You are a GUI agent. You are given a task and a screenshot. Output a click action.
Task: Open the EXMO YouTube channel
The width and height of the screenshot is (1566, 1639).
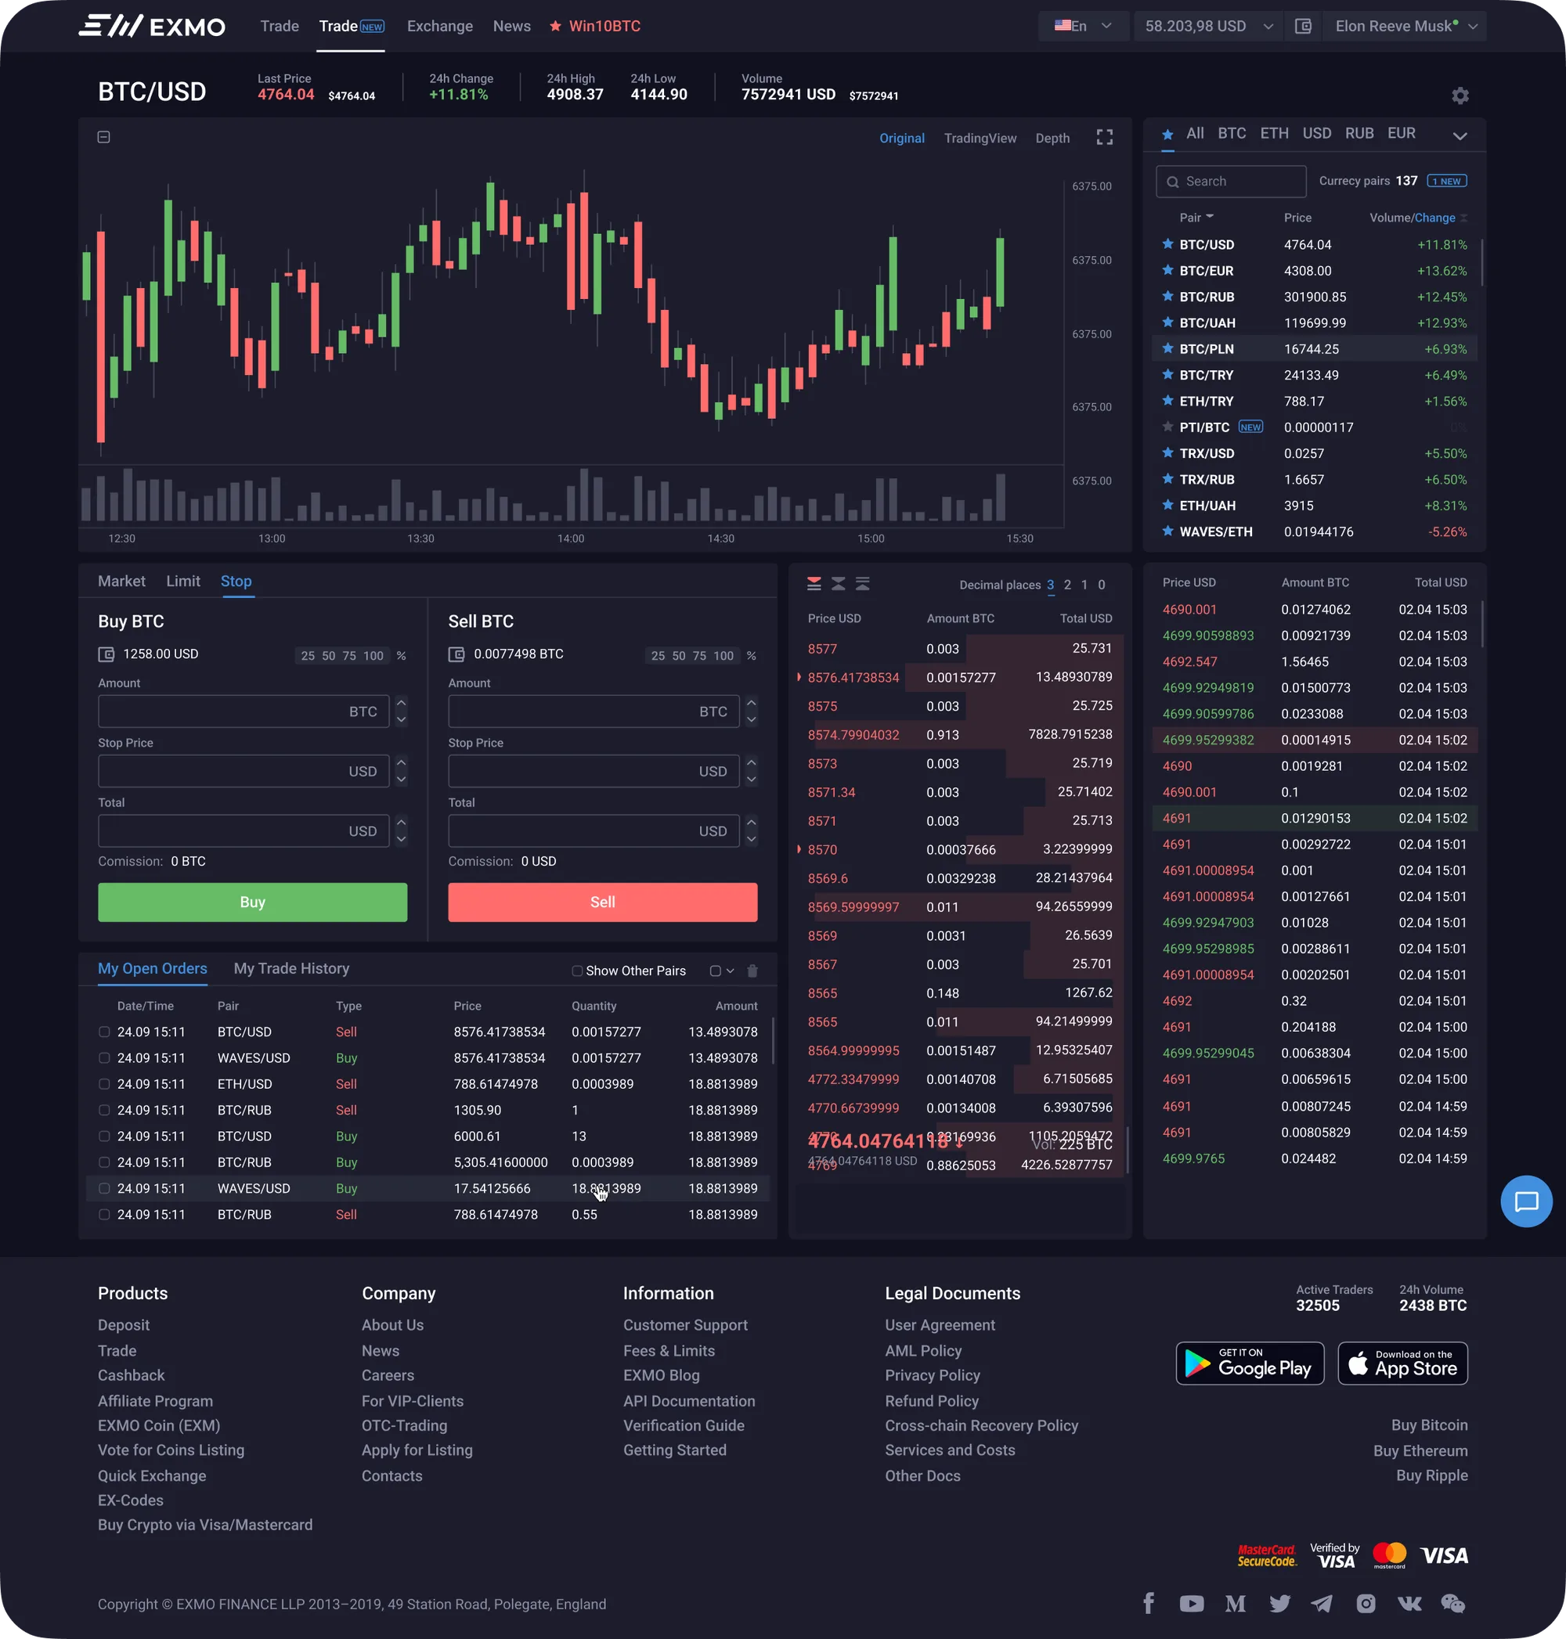[1191, 1604]
